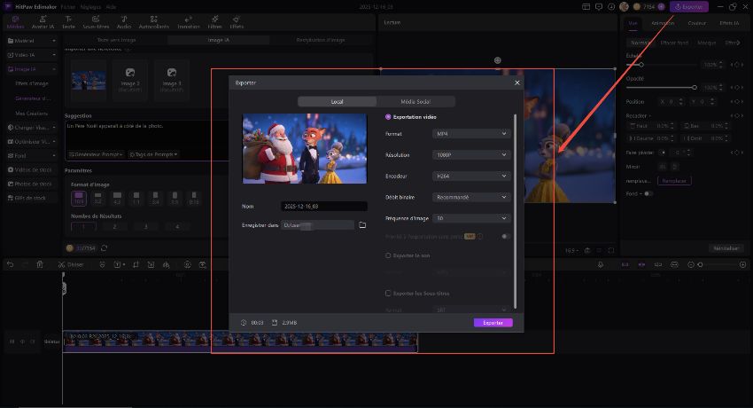
Task: Select the 16:9 image format option
Action: [79, 198]
